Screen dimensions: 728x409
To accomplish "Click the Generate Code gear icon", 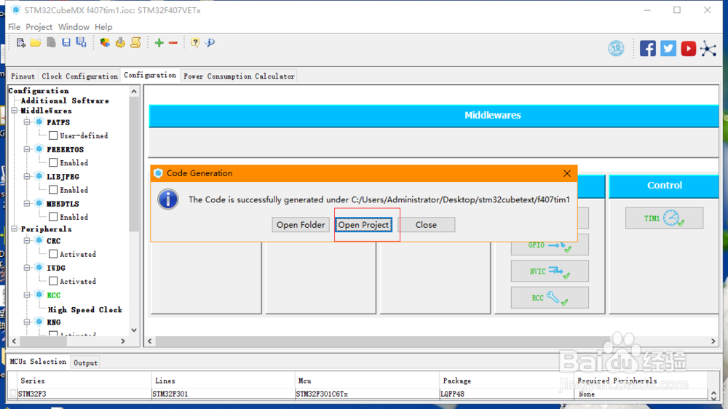I will coord(120,43).
